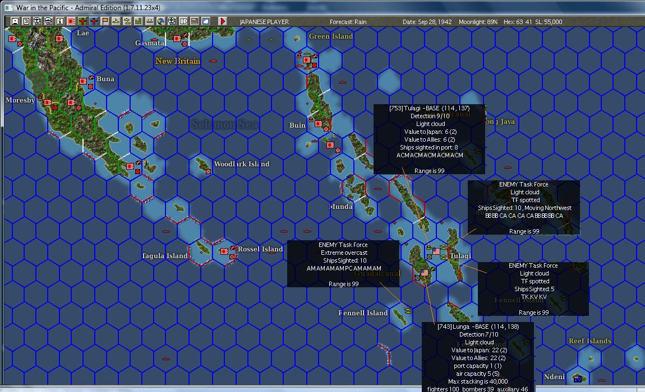This screenshot has height=392, width=645.
Task: Click the 'Forecast: Rain' status text
Action: (x=348, y=22)
